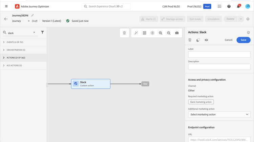This screenshot has width=254, height=142.
Task: Open Actions: Slack panel info icon
Action: click(248, 32)
